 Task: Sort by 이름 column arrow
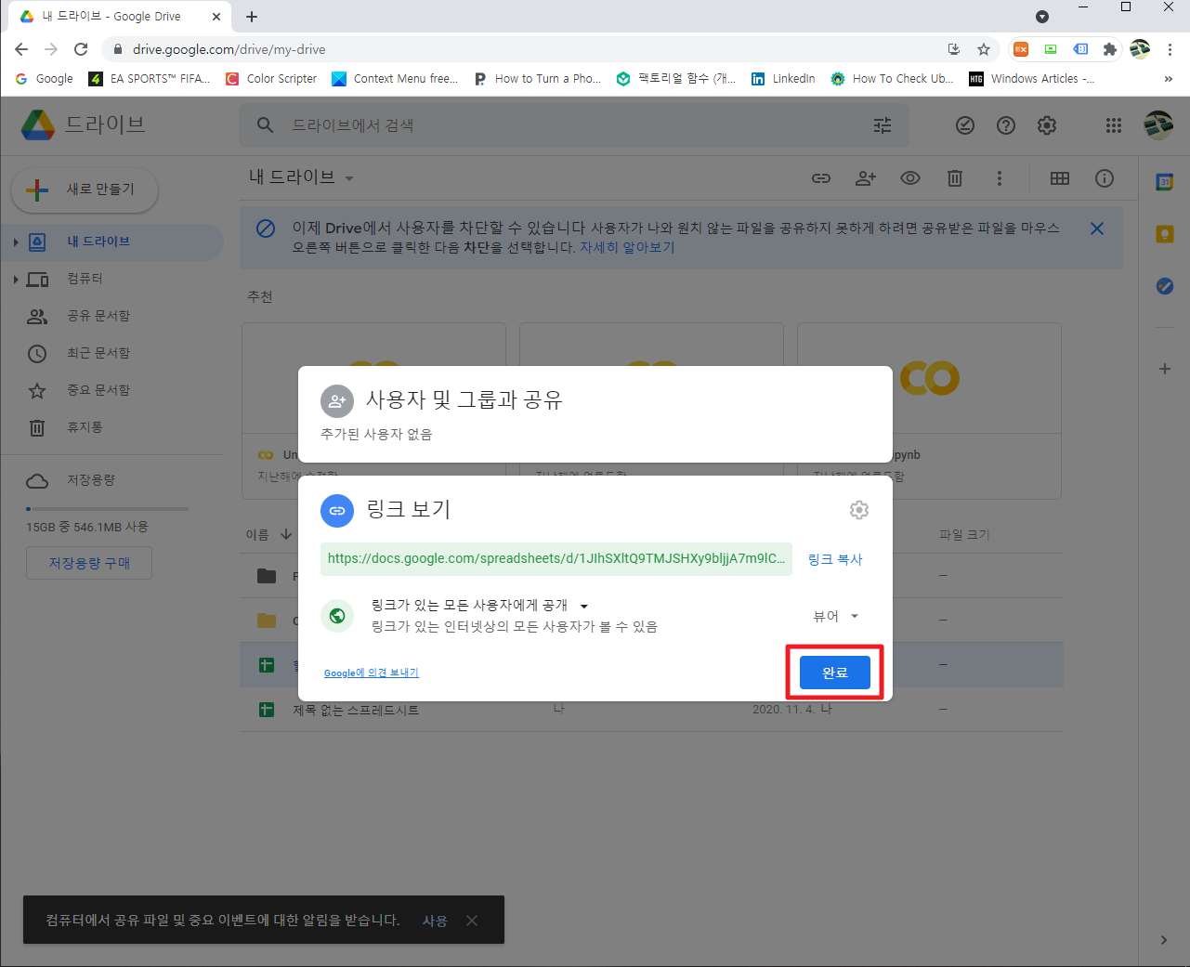286,534
